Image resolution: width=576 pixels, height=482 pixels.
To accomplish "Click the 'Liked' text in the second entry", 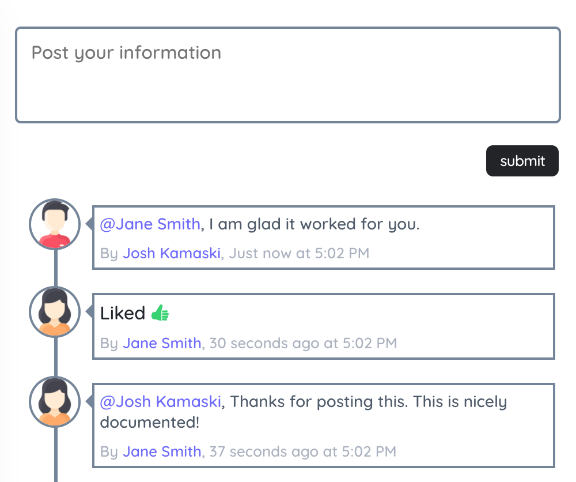I will pos(123,313).
